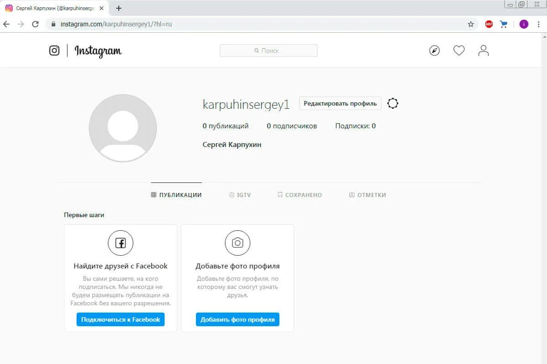Click Добавить фото профиля button
The image size is (547, 364).
pos(237,319)
